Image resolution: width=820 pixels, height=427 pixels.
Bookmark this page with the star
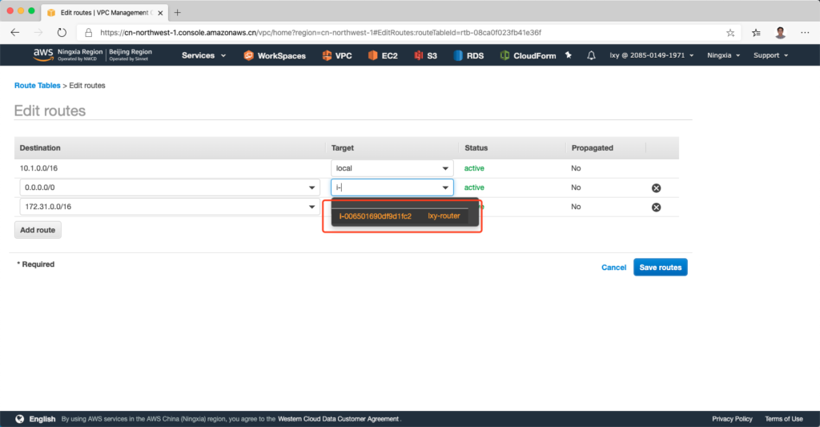(730, 33)
